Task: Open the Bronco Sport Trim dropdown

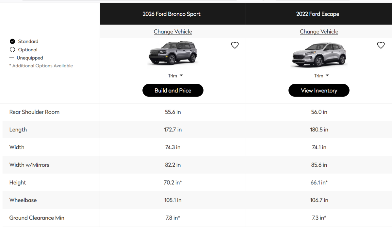Action: tap(175, 76)
